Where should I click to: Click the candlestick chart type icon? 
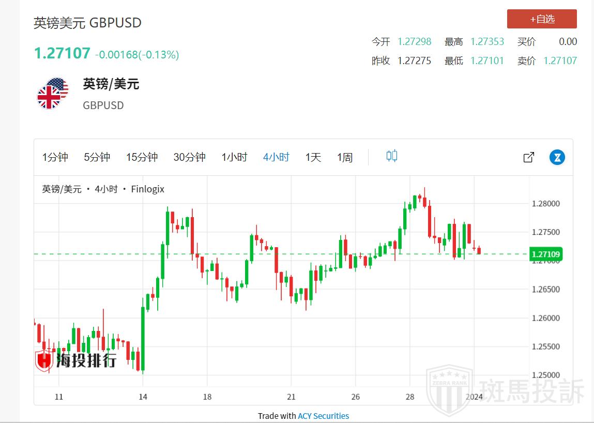[x=391, y=156]
